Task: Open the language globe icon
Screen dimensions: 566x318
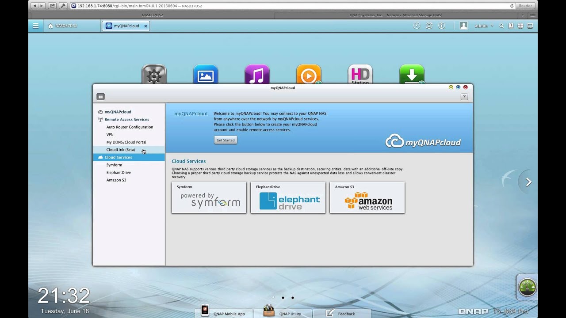Action: click(x=520, y=26)
